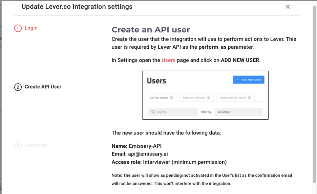Select the 'perform_as' parameter text

click(x=212, y=47)
